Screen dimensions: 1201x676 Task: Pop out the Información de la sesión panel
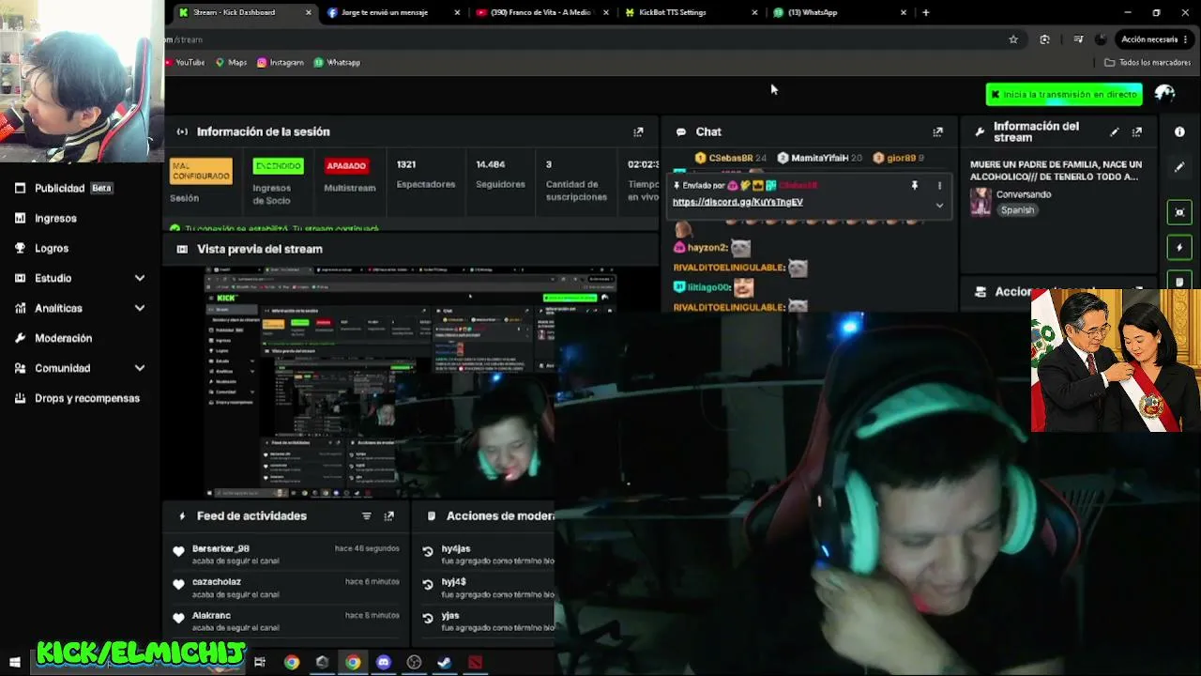click(639, 131)
